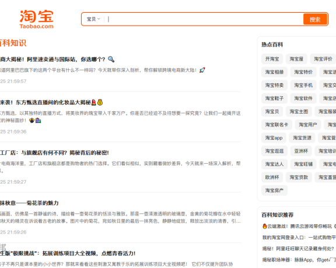Open recommended link 云端激战！腾讯云游戏带你畅玩
This screenshot has height=268, width=336.
point(299,226)
